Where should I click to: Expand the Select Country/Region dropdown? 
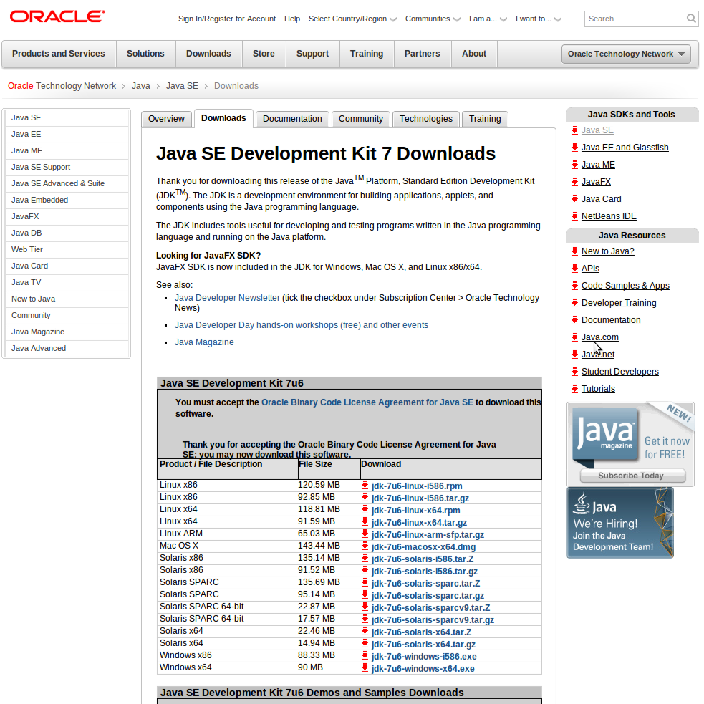(352, 19)
